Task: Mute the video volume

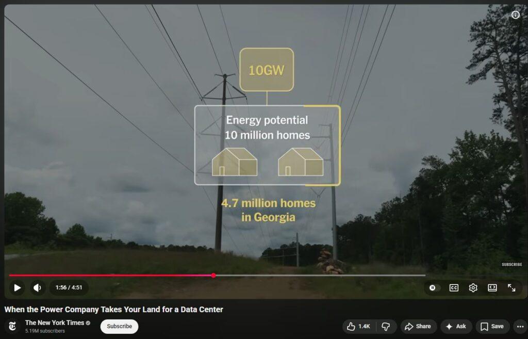Action: pos(37,287)
